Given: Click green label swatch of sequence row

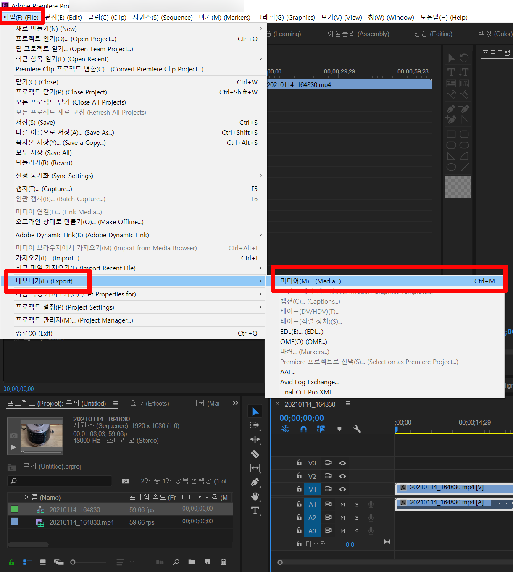Looking at the screenshot, I should click(14, 509).
